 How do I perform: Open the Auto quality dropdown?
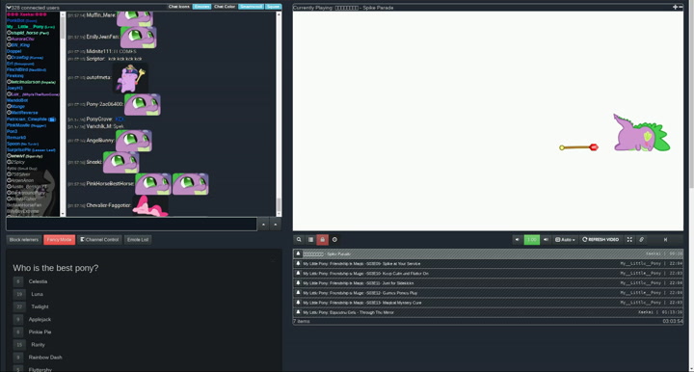[565, 239]
